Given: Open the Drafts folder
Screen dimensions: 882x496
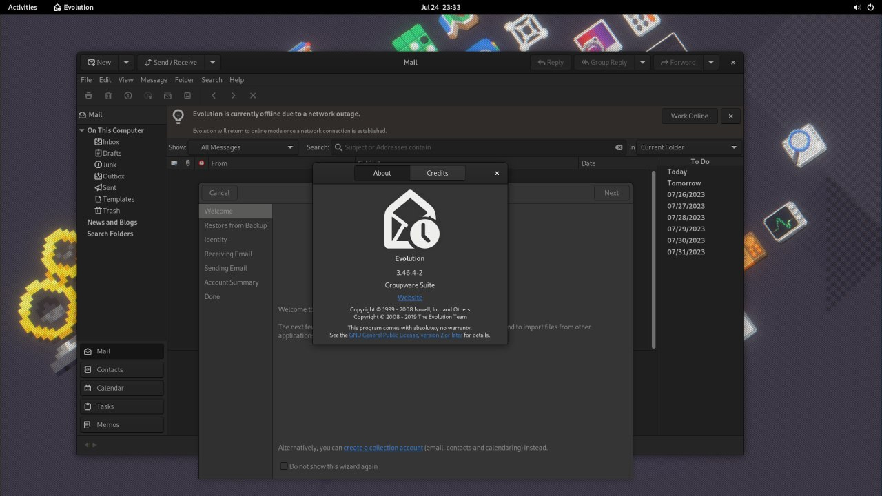Looking at the screenshot, I should click(112, 153).
